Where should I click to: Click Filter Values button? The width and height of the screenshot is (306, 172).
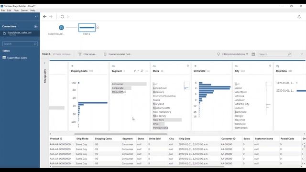(87, 54)
